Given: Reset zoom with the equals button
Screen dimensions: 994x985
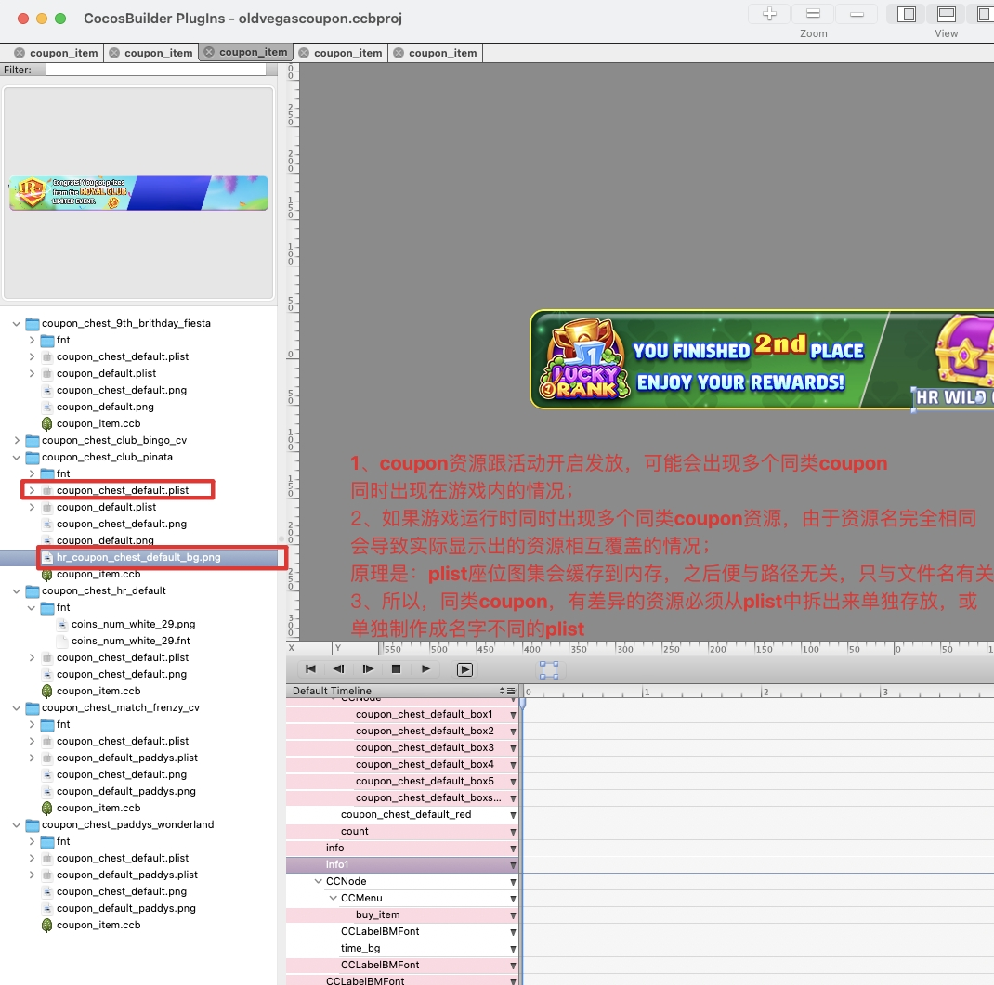Looking at the screenshot, I should tap(813, 14).
